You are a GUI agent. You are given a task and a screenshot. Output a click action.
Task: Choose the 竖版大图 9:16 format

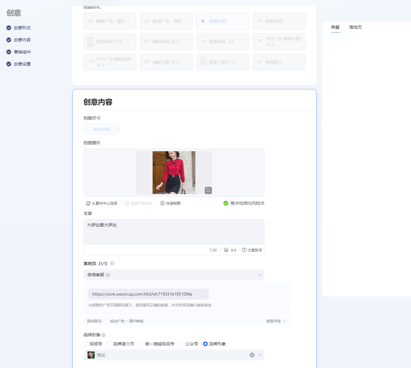(x=223, y=62)
